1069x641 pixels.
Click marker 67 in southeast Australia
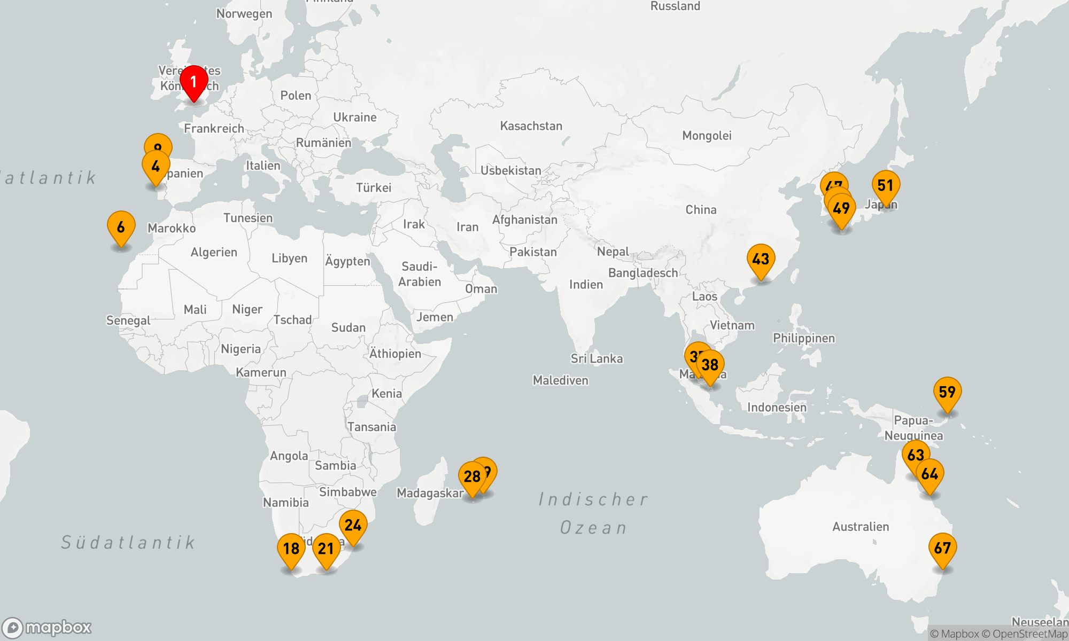pyautogui.click(x=942, y=549)
